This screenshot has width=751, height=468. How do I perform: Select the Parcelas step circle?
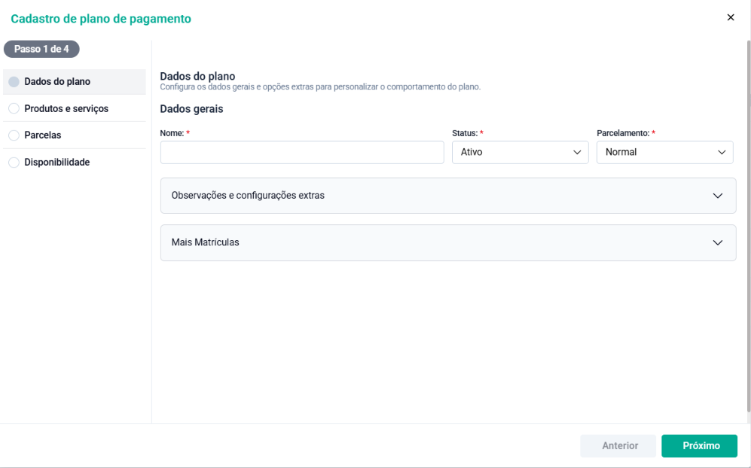pyautogui.click(x=14, y=135)
